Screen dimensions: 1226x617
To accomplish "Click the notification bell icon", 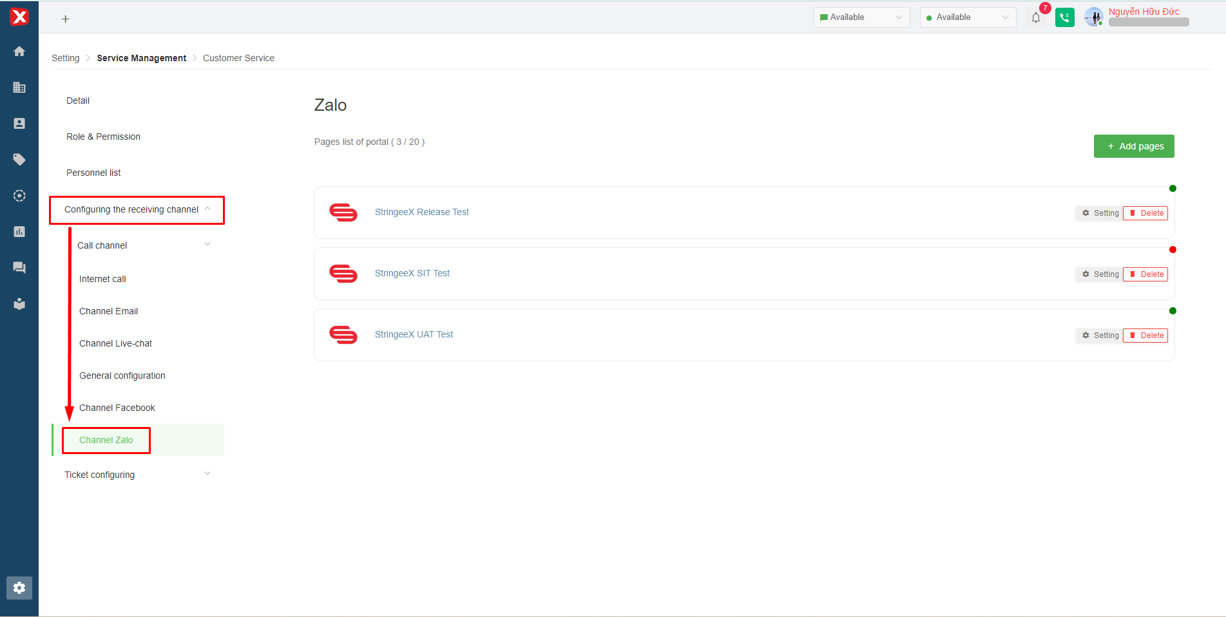I will (1036, 18).
